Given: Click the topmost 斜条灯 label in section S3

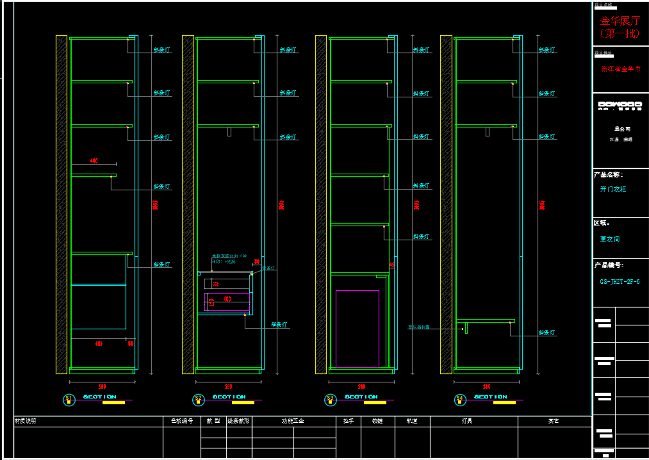Looking at the screenshot, I should coord(422,50).
